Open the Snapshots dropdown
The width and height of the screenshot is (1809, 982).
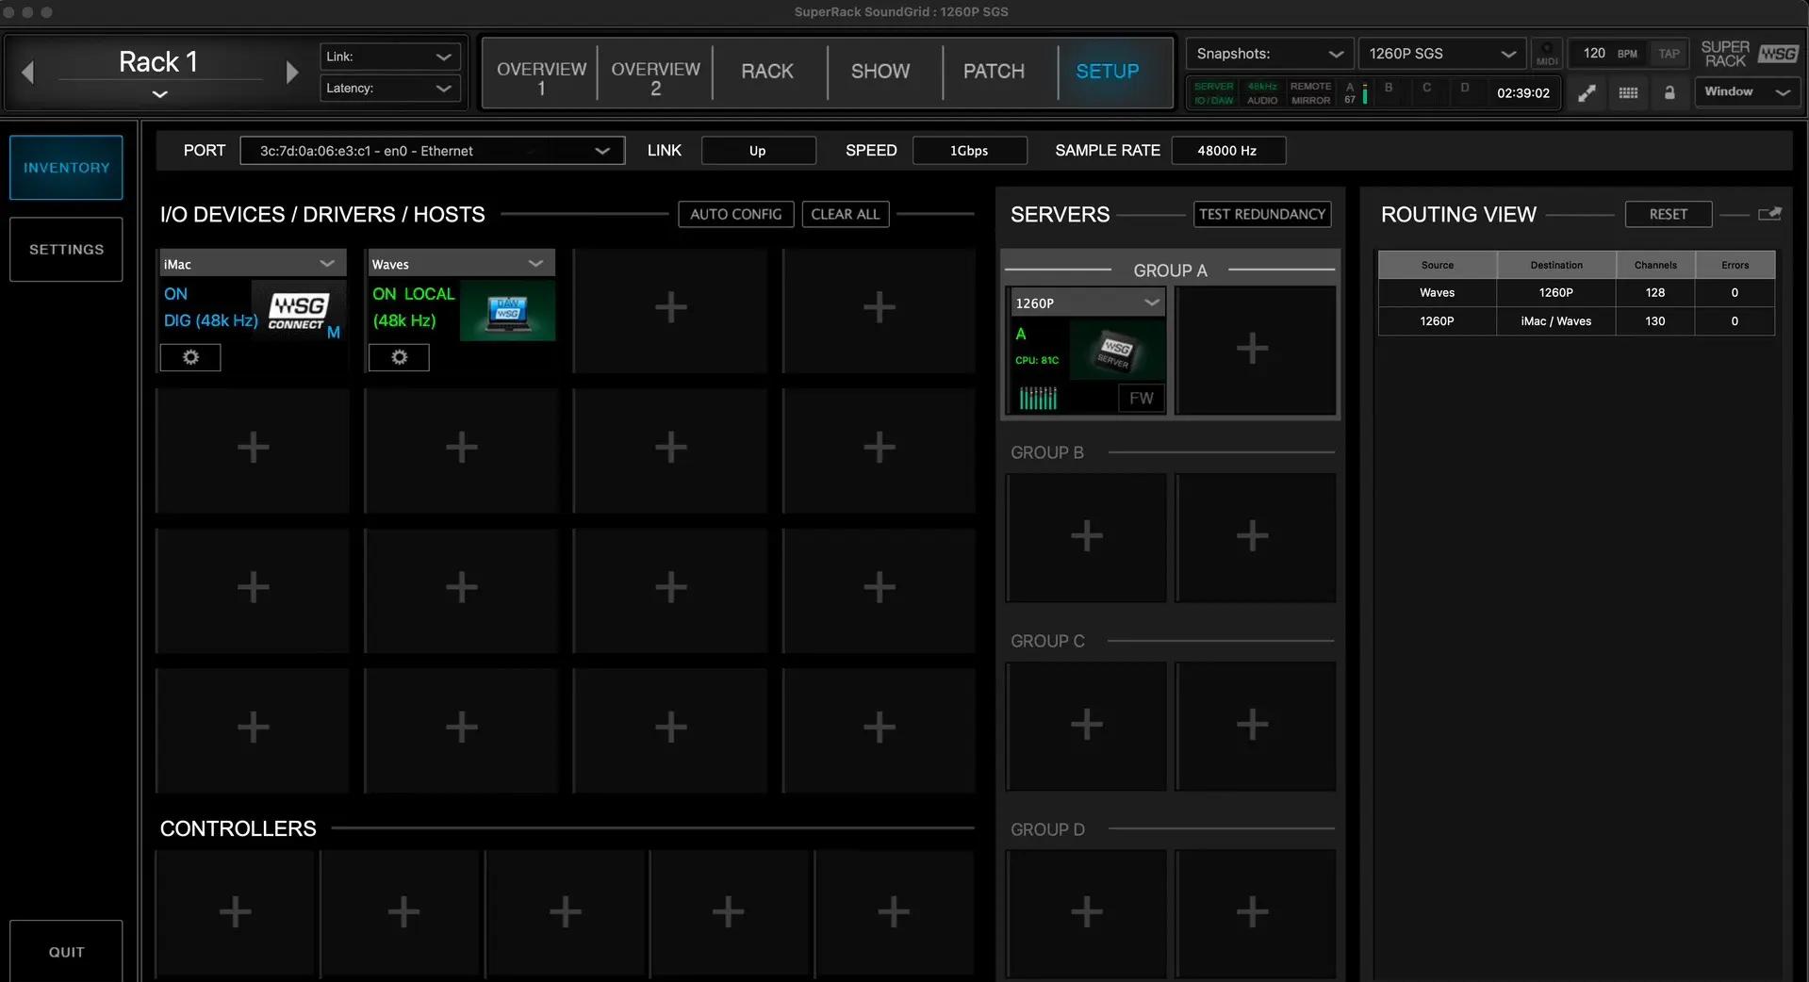pyautogui.click(x=1270, y=54)
